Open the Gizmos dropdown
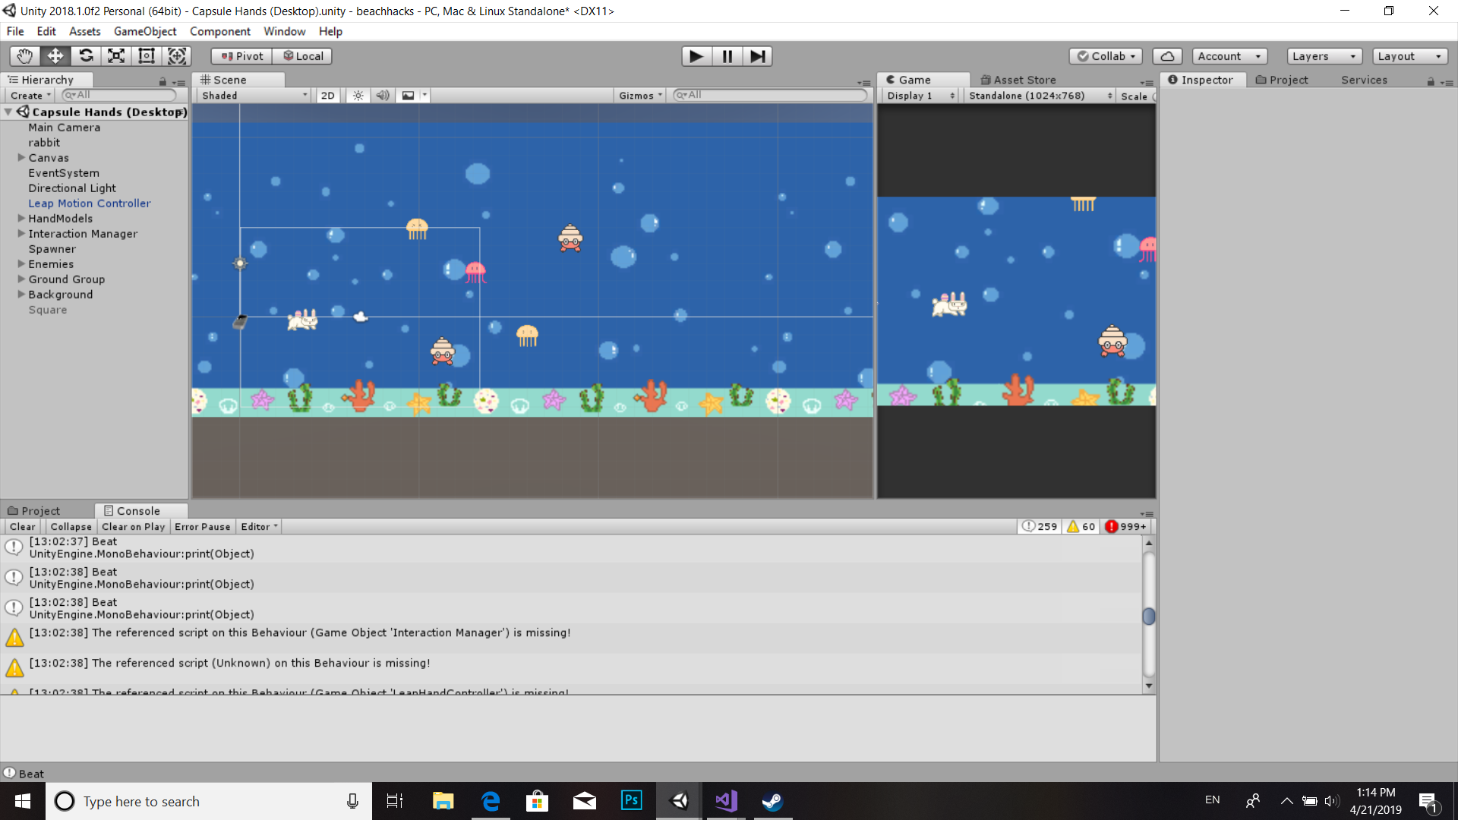Screen dimensions: 1458x820 click(640, 96)
